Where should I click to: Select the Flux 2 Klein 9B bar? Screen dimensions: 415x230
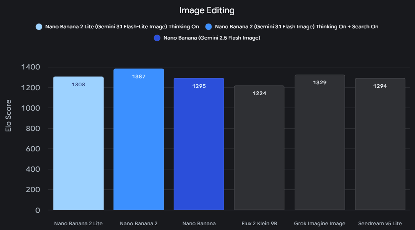point(259,148)
